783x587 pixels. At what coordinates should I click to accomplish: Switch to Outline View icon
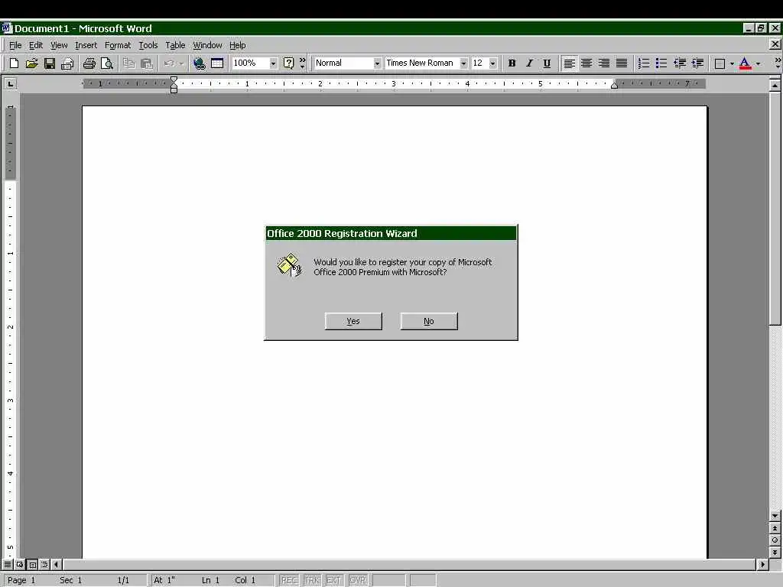coord(44,565)
